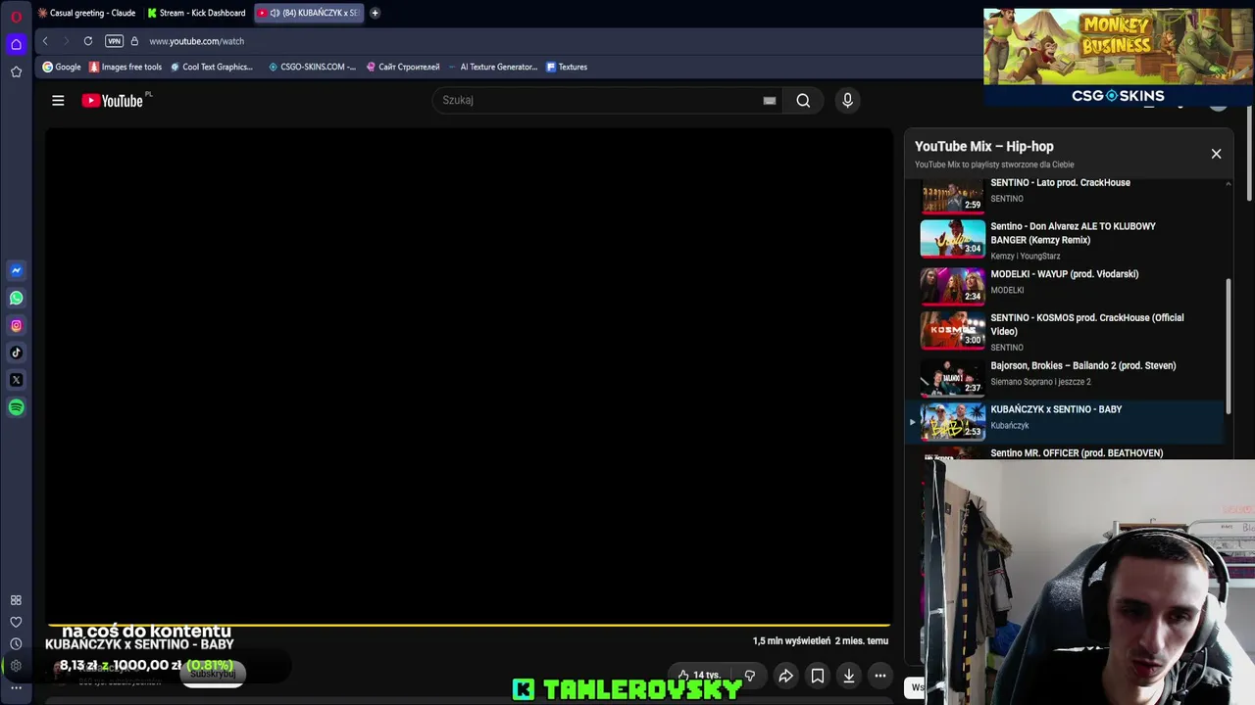1255x705 pixels.
Task: Close the YouTube Mix – Hip-hop playlist panel
Action: 1216,154
